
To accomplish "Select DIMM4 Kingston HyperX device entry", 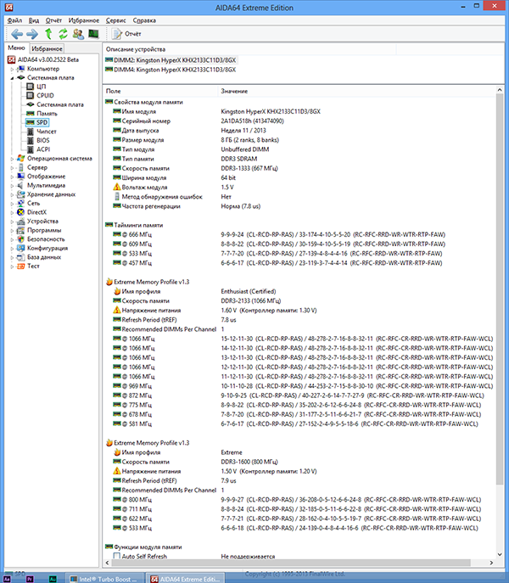I will pos(171,70).
